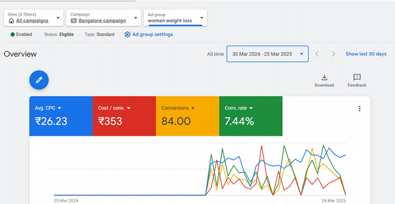The width and height of the screenshot is (395, 204).
Task: Click the Overview heading
Action: (x=20, y=54)
